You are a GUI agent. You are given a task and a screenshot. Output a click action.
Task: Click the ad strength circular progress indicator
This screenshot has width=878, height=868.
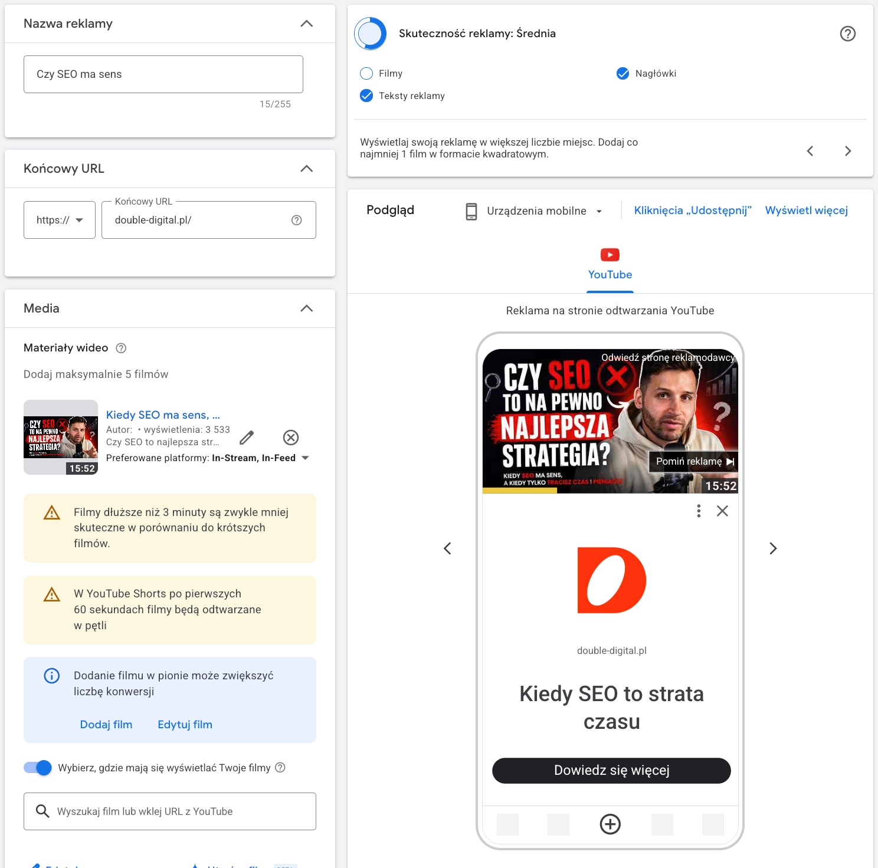pyautogui.click(x=371, y=34)
